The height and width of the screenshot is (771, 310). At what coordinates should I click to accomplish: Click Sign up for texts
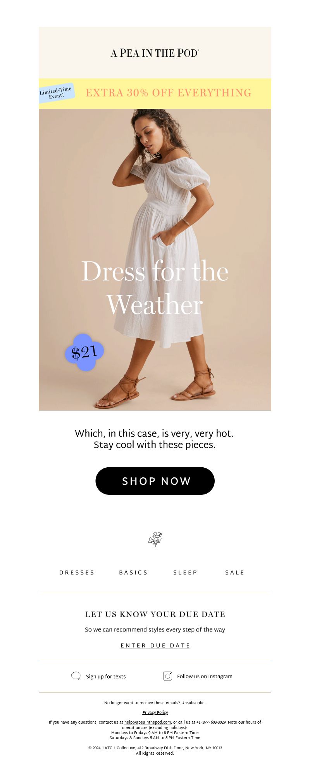(106, 677)
